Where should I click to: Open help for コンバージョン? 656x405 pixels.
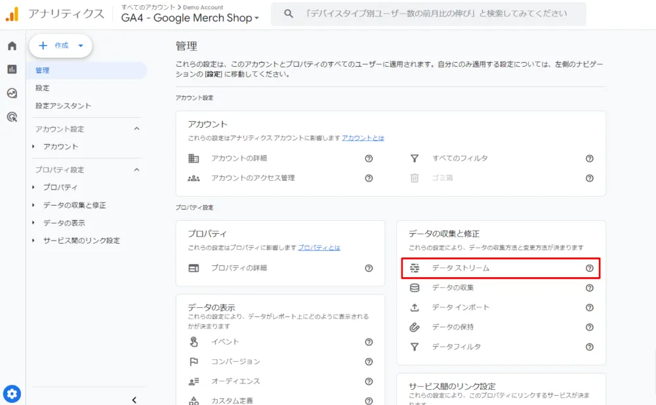(369, 362)
